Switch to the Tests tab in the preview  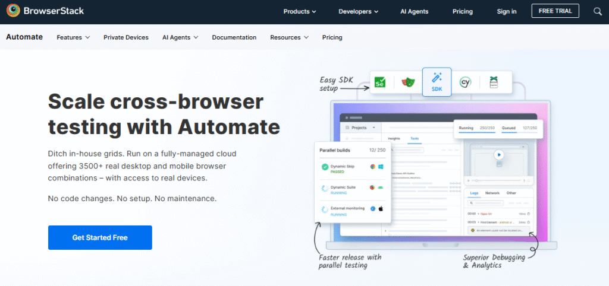[415, 138]
